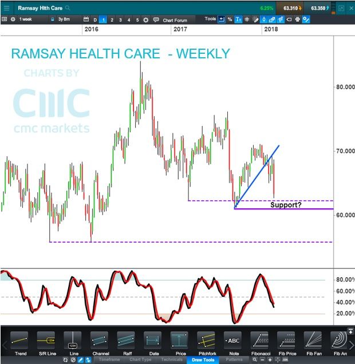The image size is (355, 364).
Task: Open layout settings gear after preset 5
Action: pos(146,20)
